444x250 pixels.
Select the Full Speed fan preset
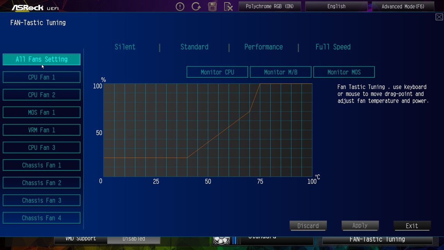(x=333, y=47)
